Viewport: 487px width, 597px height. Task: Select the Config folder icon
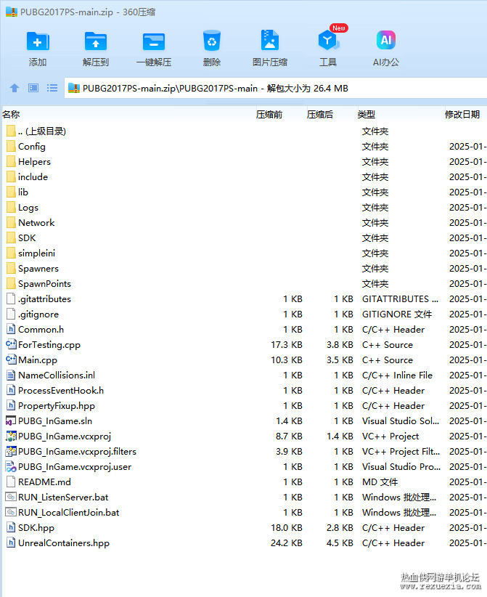11,147
